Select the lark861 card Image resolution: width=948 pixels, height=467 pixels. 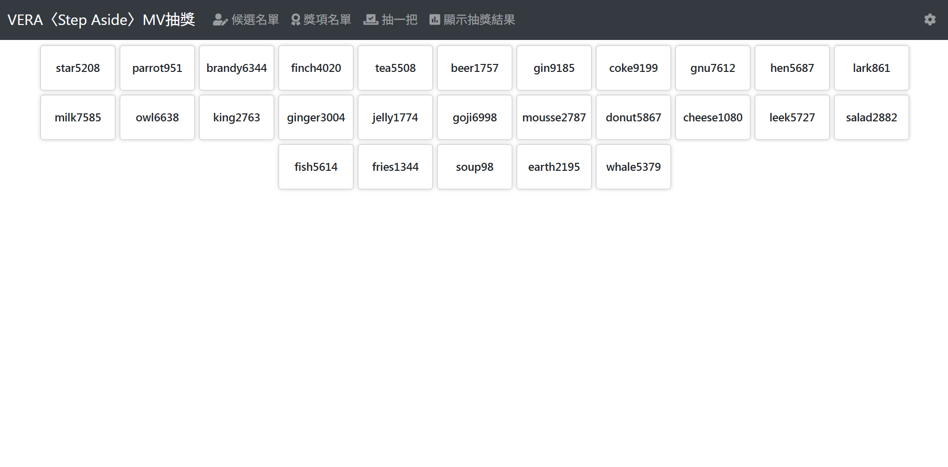[872, 68]
